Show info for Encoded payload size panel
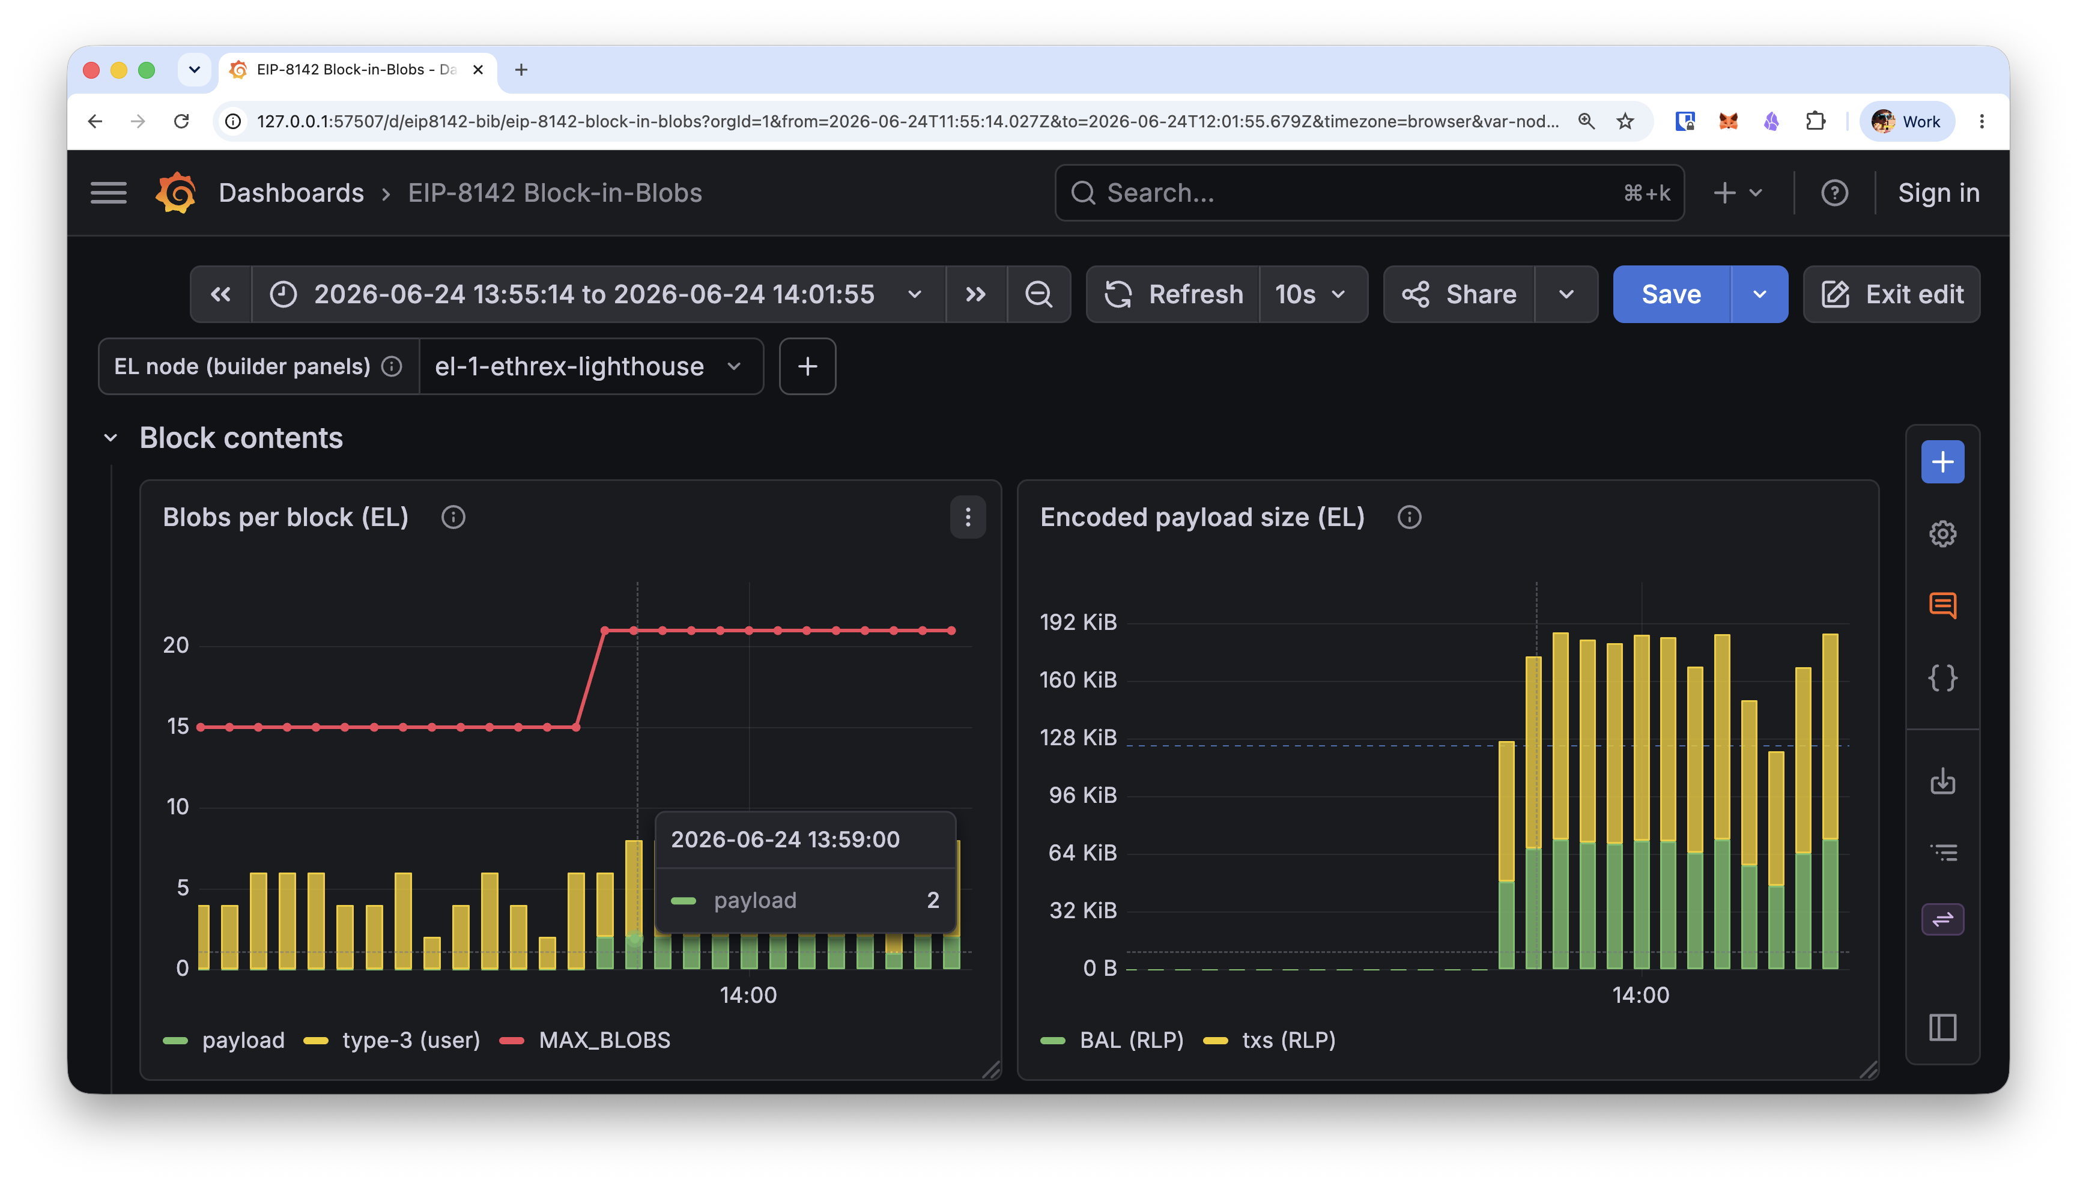This screenshot has width=2077, height=1183. 1409,518
